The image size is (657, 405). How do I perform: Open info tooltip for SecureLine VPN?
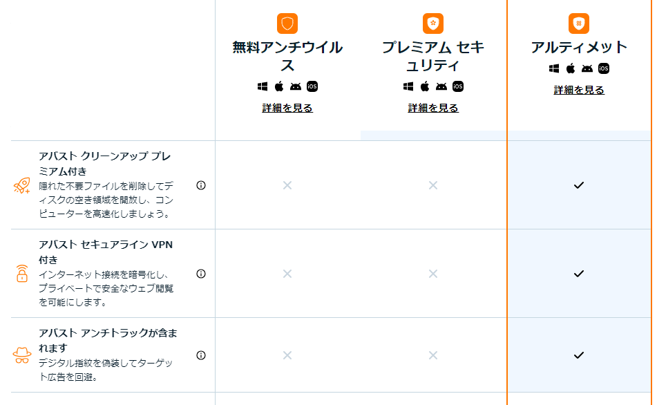[x=201, y=274]
